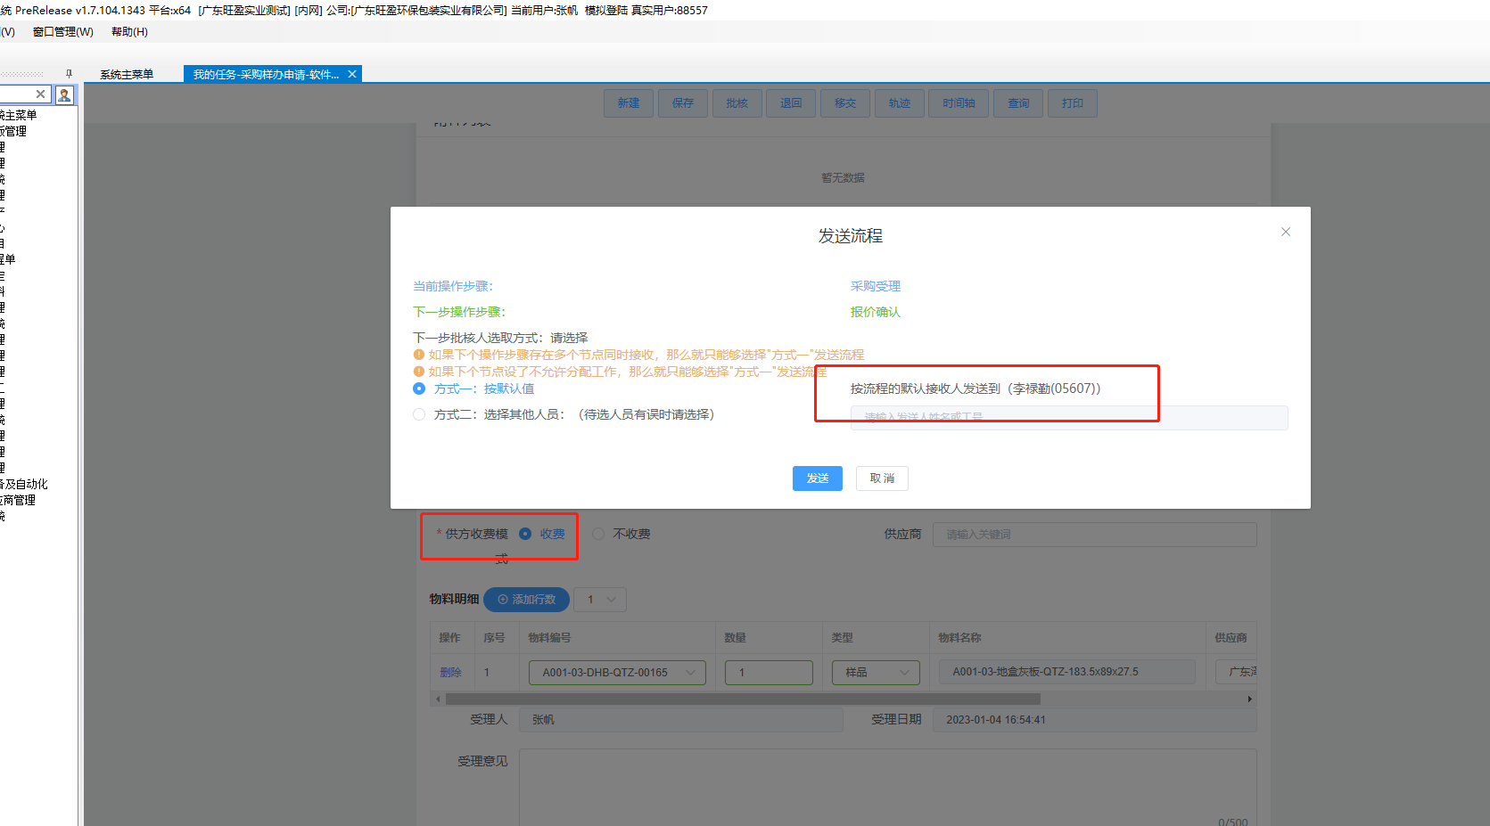The width and height of the screenshot is (1490, 826).
Task: Click the material table horizontal scrollbar
Action: [x=743, y=699]
